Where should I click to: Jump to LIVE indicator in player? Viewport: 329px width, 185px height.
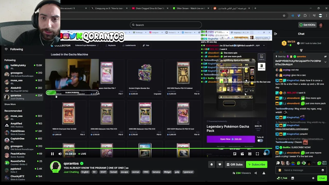pyautogui.click(x=82, y=154)
